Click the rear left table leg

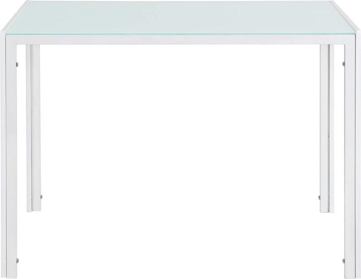(34, 128)
